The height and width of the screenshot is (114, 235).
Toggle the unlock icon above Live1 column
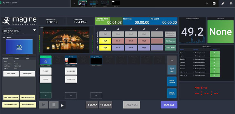(131, 29)
